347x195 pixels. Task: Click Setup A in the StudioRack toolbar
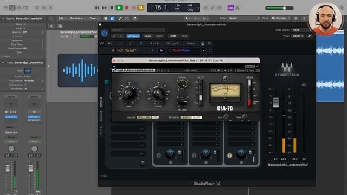[x=172, y=43]
